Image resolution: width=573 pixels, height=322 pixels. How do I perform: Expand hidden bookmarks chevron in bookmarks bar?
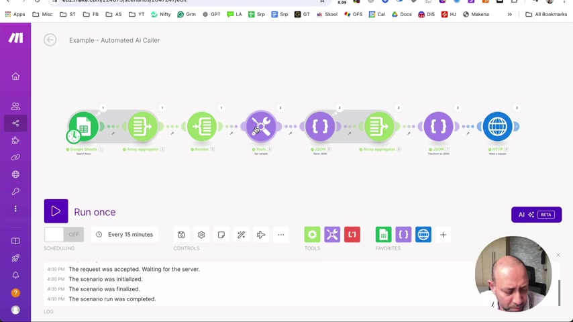509,14
